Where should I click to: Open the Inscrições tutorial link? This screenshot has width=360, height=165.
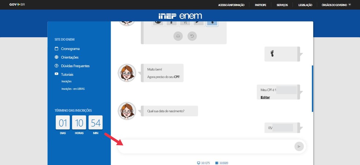coord(67,81)
